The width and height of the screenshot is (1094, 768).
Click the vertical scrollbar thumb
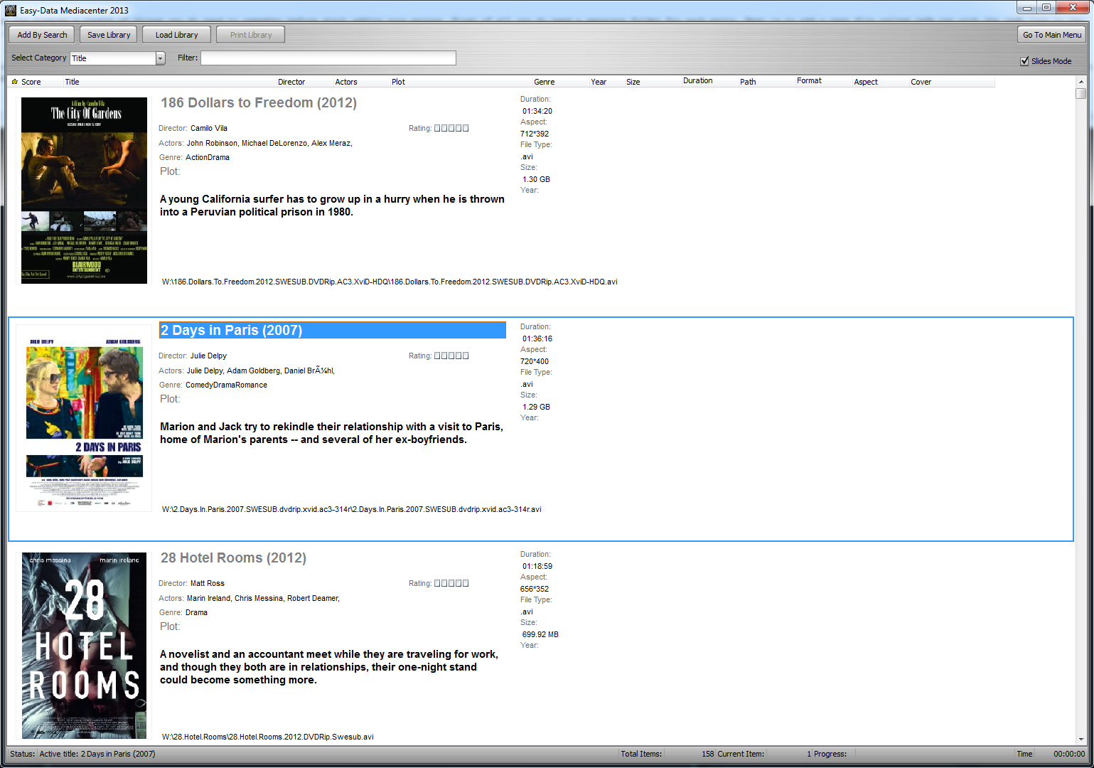(1081, 93)
